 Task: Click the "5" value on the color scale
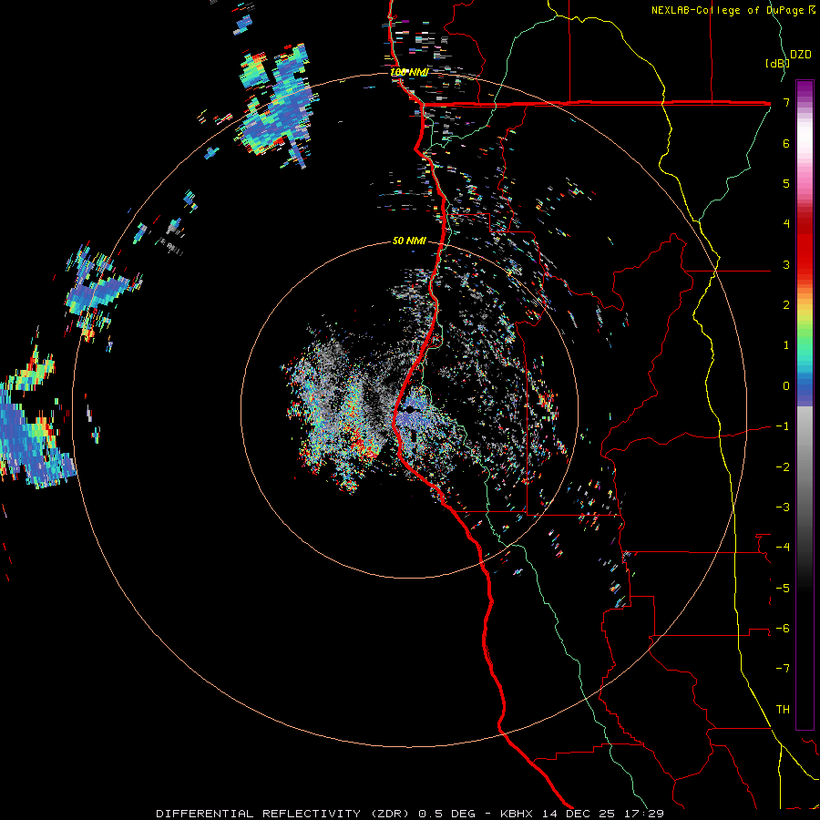[786, 183]
